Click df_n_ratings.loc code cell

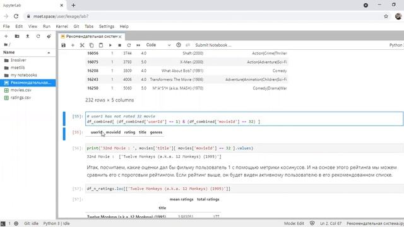point(245,189)
